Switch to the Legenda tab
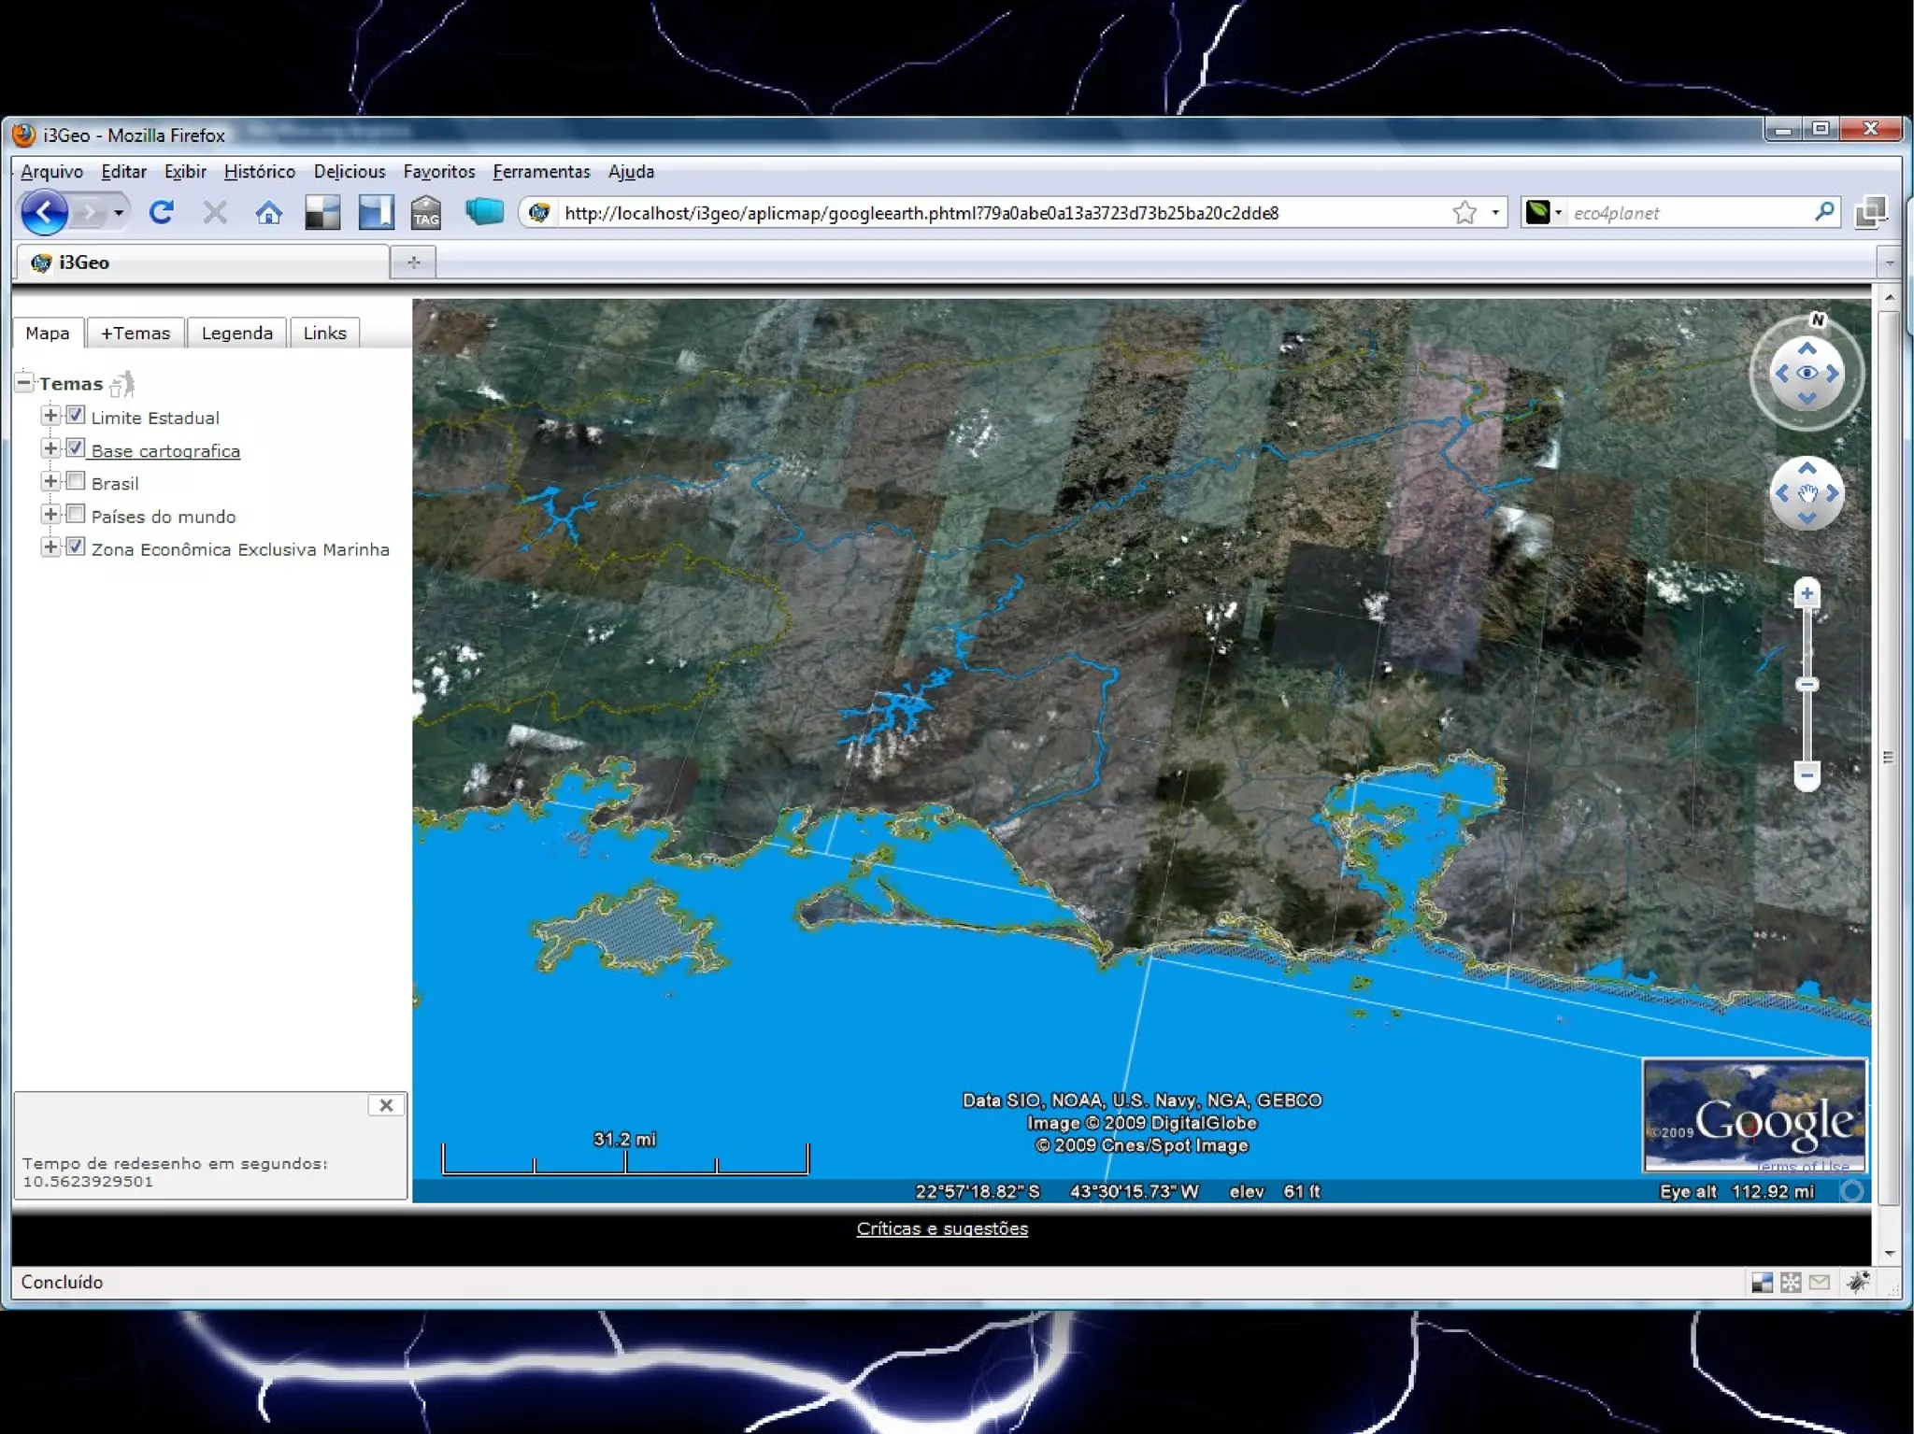1914x1434 pixels. click(236, 334)
